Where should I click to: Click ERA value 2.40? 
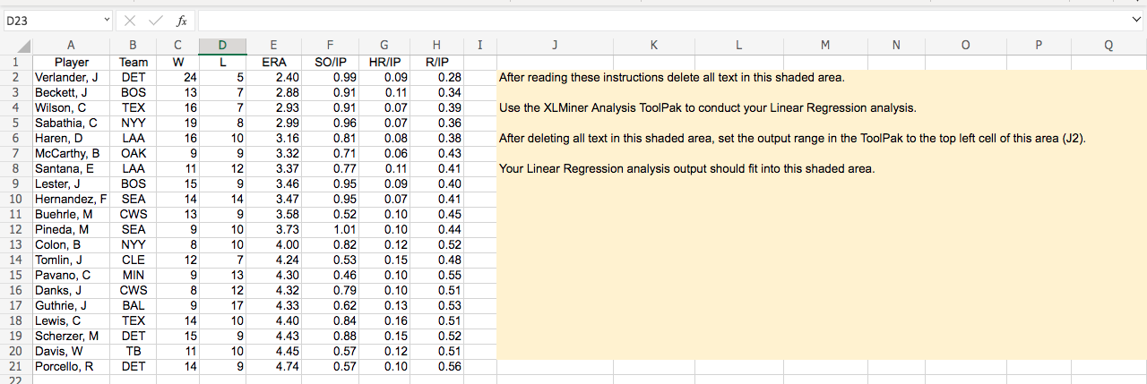(274, 78)
